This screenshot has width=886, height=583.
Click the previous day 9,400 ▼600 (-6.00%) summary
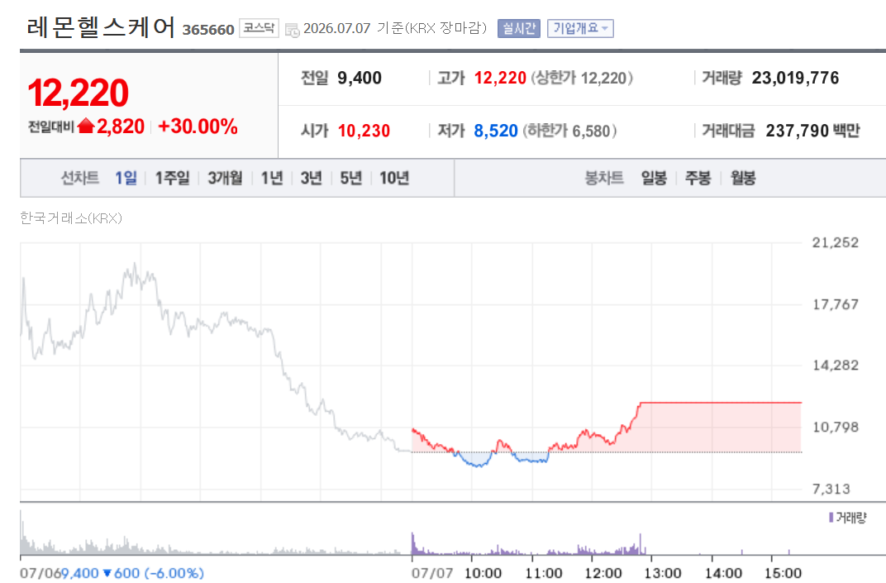[131, 573]
